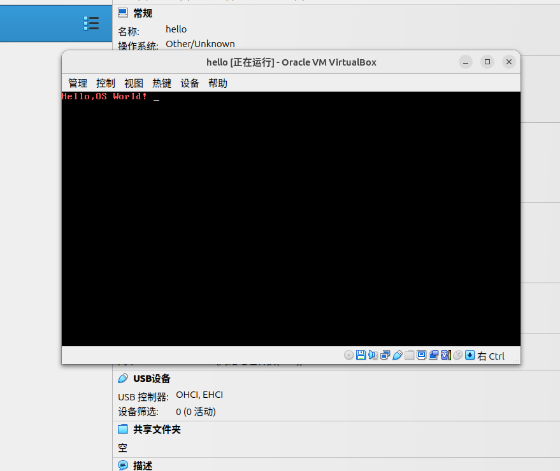Toggle the soft keyboard down-arrow icon
Screen dimensions: 560x471
click(470, 355)
